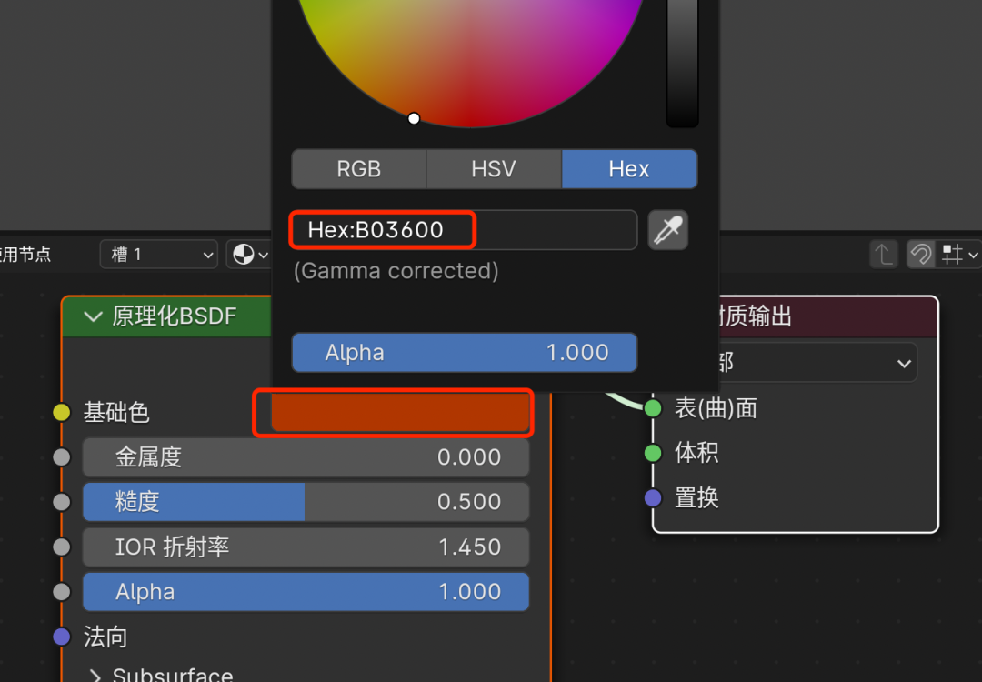Switch to the HSV color mode tab
This screenshot has width=982, height=682.
(x=493, y=169)
